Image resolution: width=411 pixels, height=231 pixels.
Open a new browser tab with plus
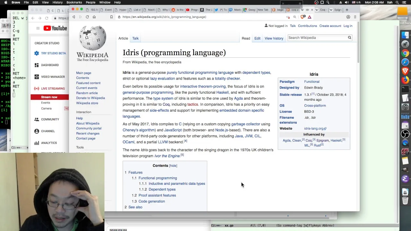coord(347,10)
